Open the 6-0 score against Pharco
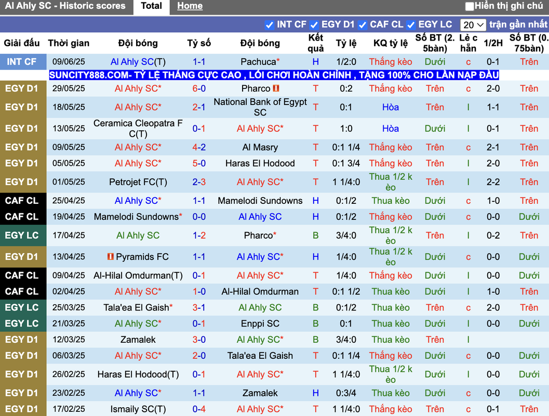This screenshot has width=549, height=416. pos(199,88)
